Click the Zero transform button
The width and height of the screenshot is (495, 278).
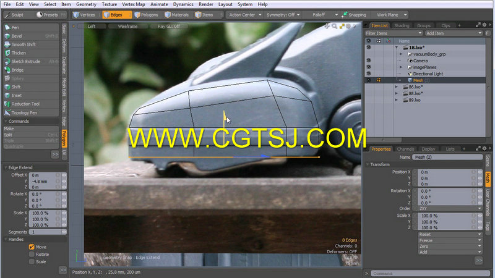point(450,246)
